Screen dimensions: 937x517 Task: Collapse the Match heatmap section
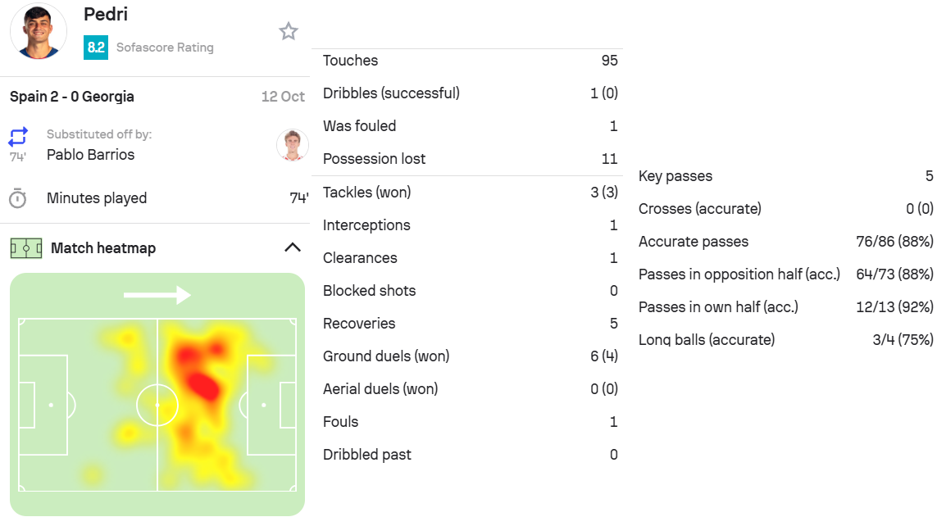(292, 247)
